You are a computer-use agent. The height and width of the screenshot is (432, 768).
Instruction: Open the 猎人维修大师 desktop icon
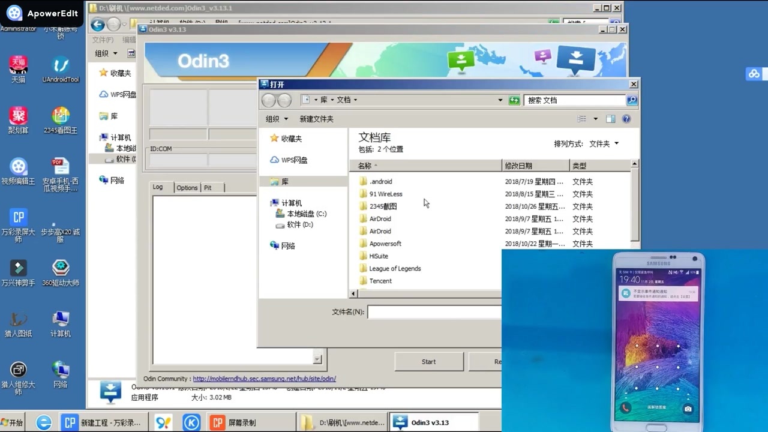click(18, 378)
